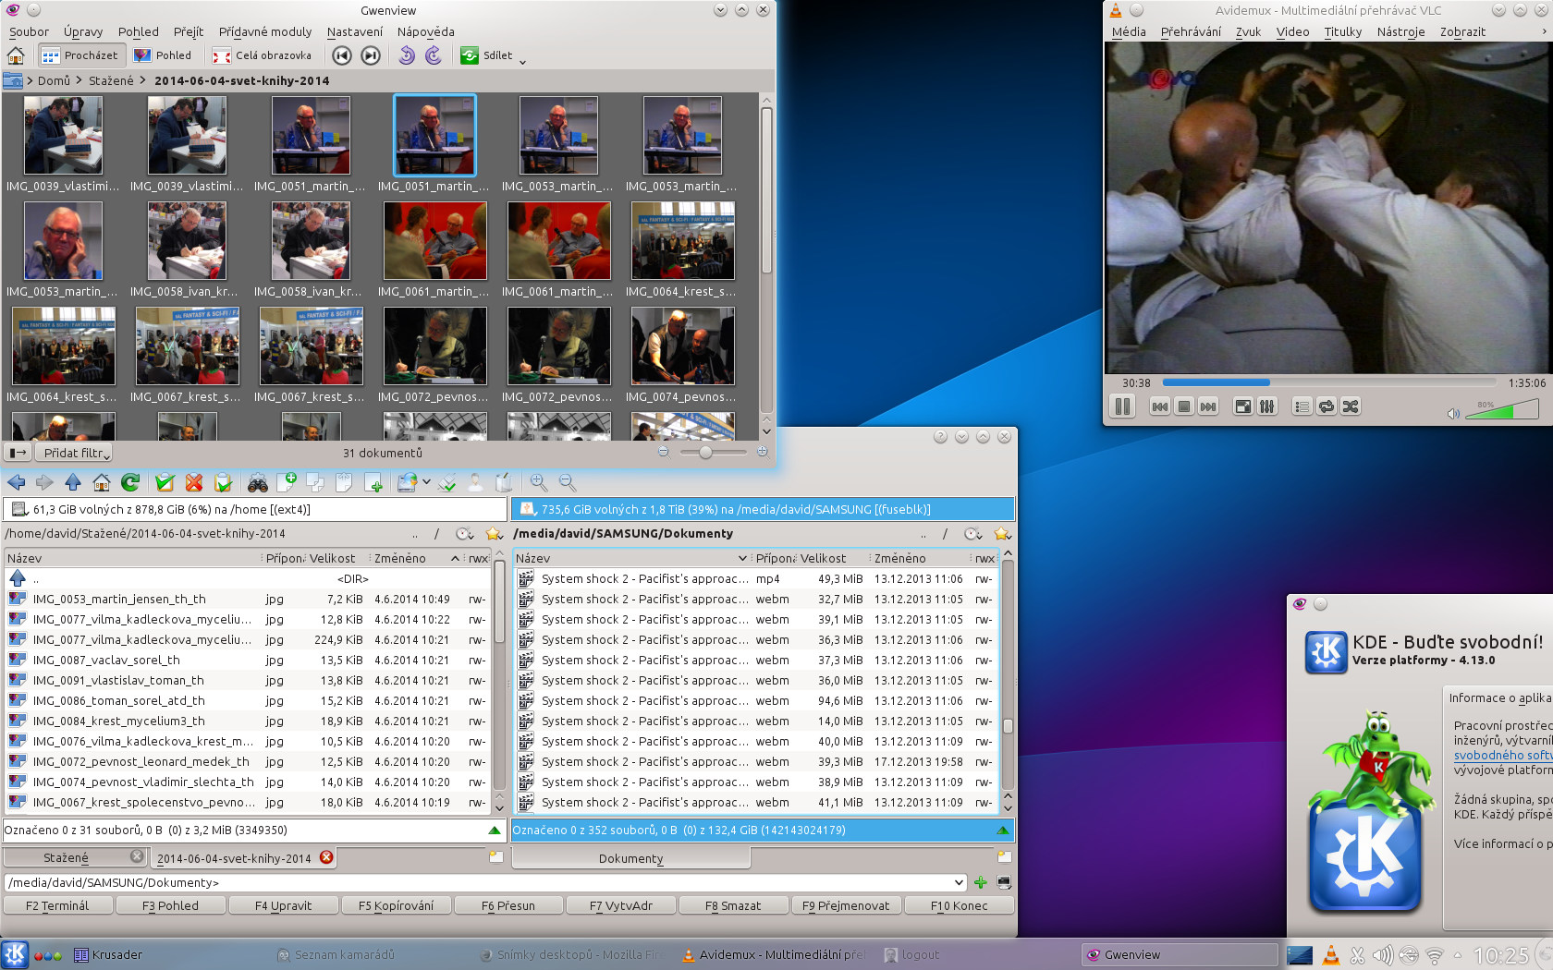Open Nástroje menu in VLC
The image size is (1553, 970).
[1400, 31]
